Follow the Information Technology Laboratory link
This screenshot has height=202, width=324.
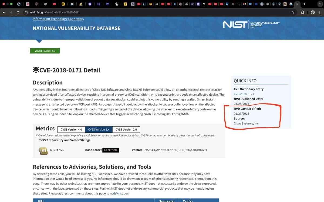tap(58, 19)
